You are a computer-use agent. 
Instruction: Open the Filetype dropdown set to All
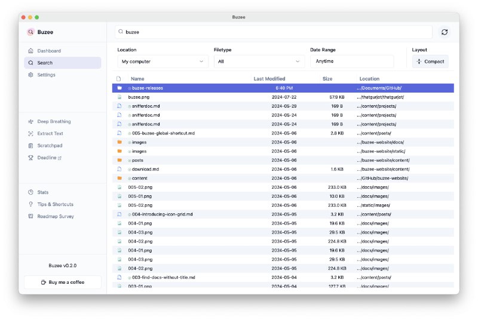(x=259, y=62)
